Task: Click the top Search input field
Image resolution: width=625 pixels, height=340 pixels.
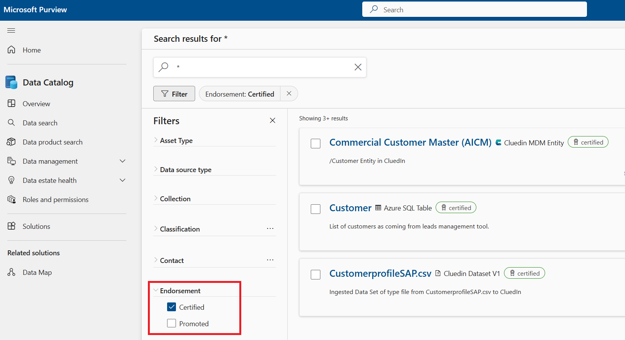Action: click(x=474, y=10)
